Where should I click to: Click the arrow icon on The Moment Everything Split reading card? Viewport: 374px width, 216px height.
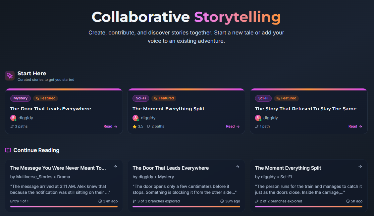click(x=360, y=167)
